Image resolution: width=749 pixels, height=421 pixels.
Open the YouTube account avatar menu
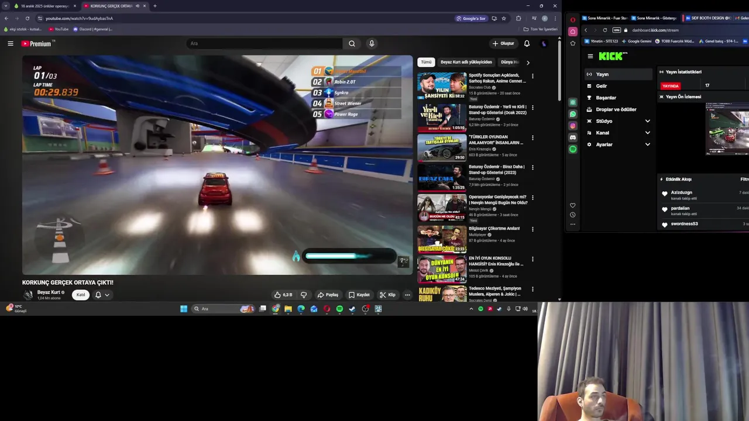point(544,43)
